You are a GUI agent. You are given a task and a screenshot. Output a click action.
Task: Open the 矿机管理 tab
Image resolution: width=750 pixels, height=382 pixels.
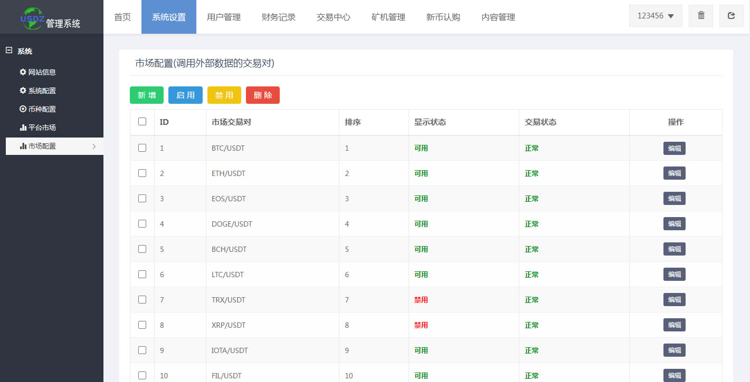coord(388,17)
